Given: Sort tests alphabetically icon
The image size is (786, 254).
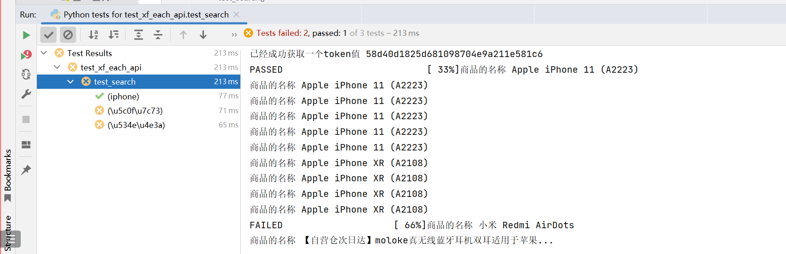Looking at the screenshot, I should (x=94, y=35).
